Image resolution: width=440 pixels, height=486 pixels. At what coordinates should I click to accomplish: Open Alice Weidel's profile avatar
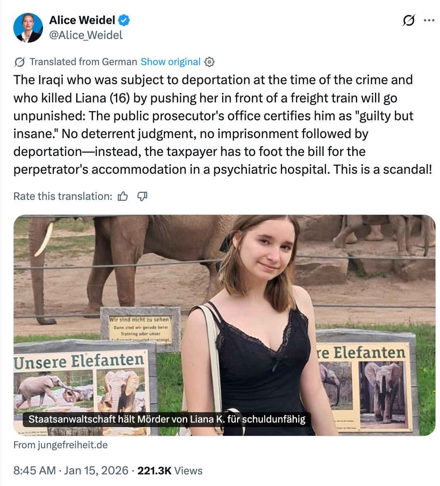coord(28,28)
